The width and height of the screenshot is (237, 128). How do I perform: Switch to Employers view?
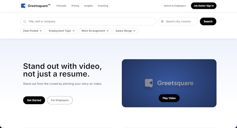[x=175, y=6]
